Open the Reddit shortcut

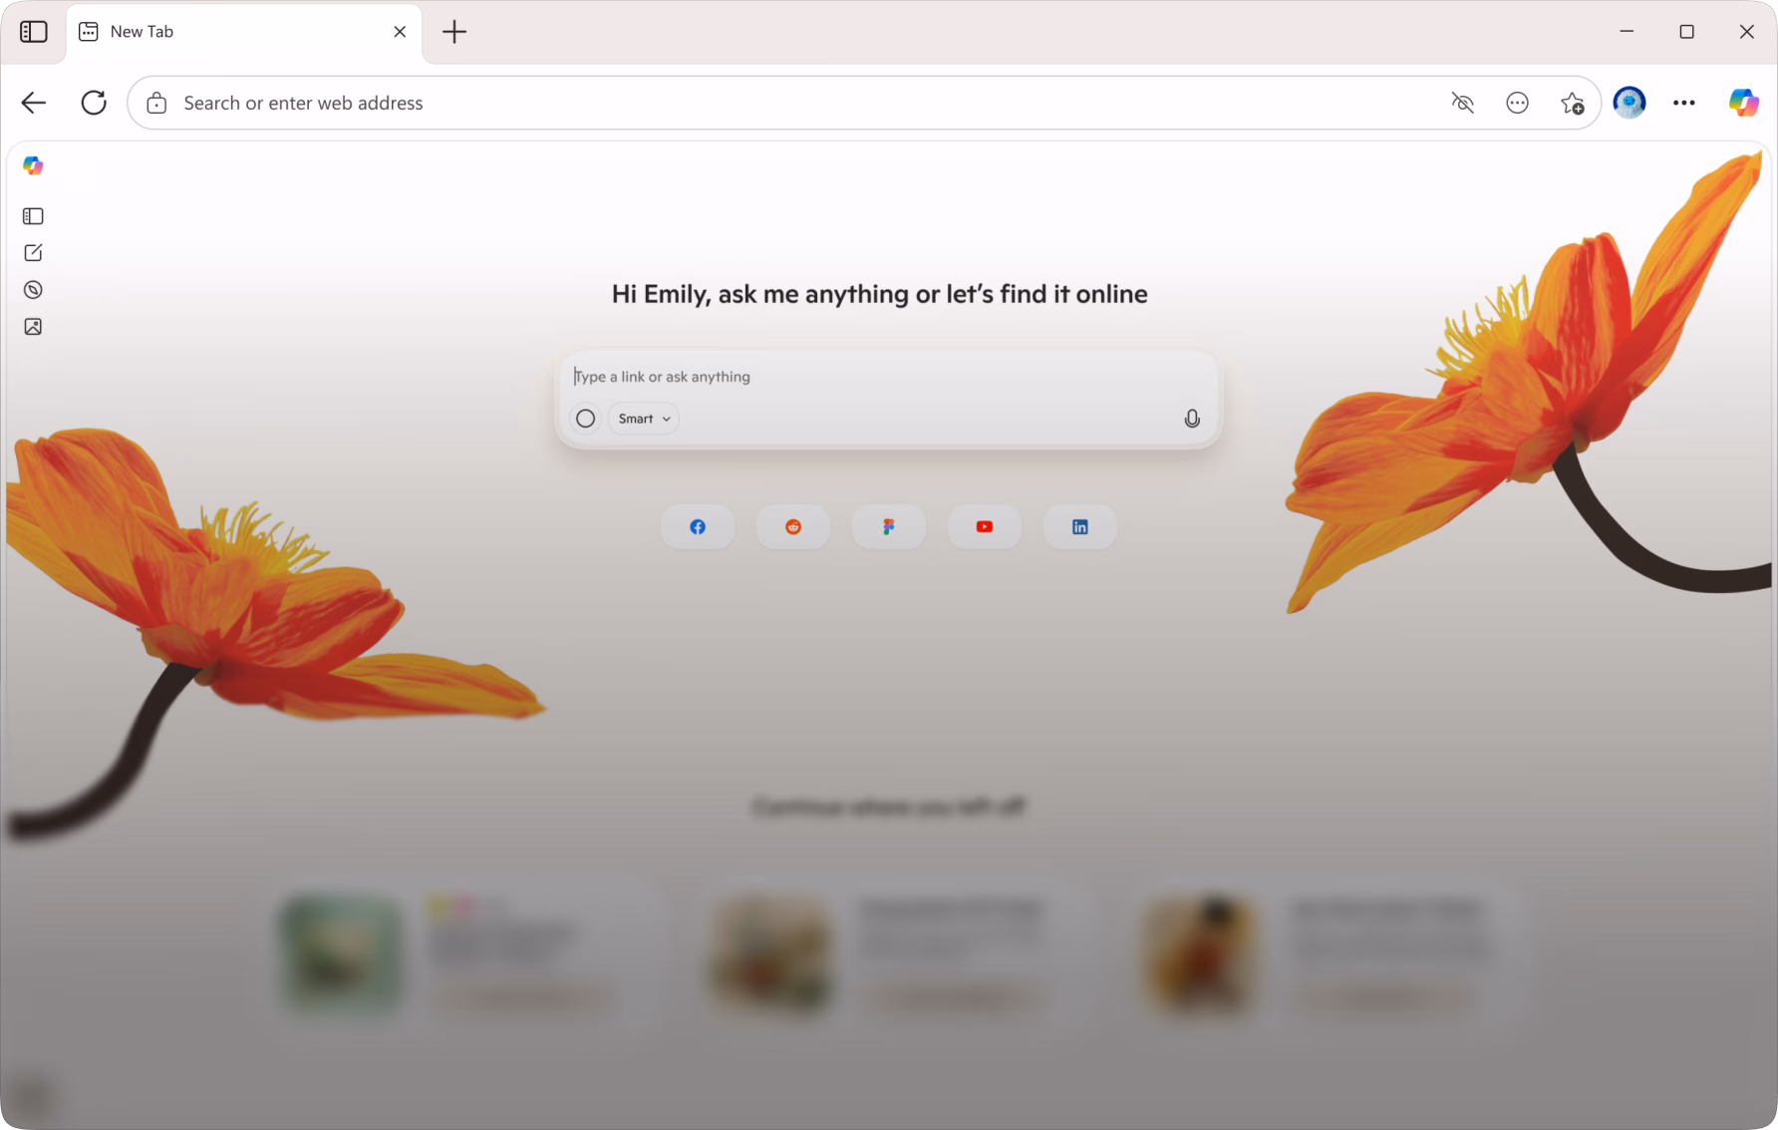coord(793,527)
